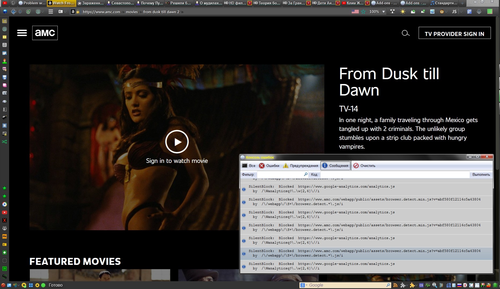The width and height of the screenshot is (500, 289).
Task: Go forward with the browser forward arrow
Action: pos(20,12)
